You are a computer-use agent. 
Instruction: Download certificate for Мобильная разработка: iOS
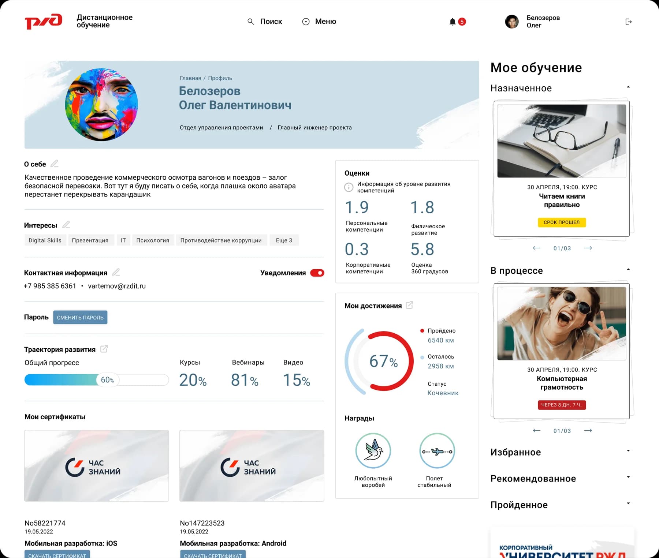(58, 555)
